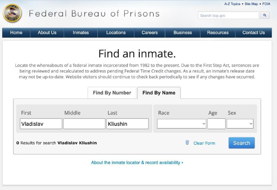Go to the Careers menu item
Viewport: 277px width, 190px height.
point(150,32)
